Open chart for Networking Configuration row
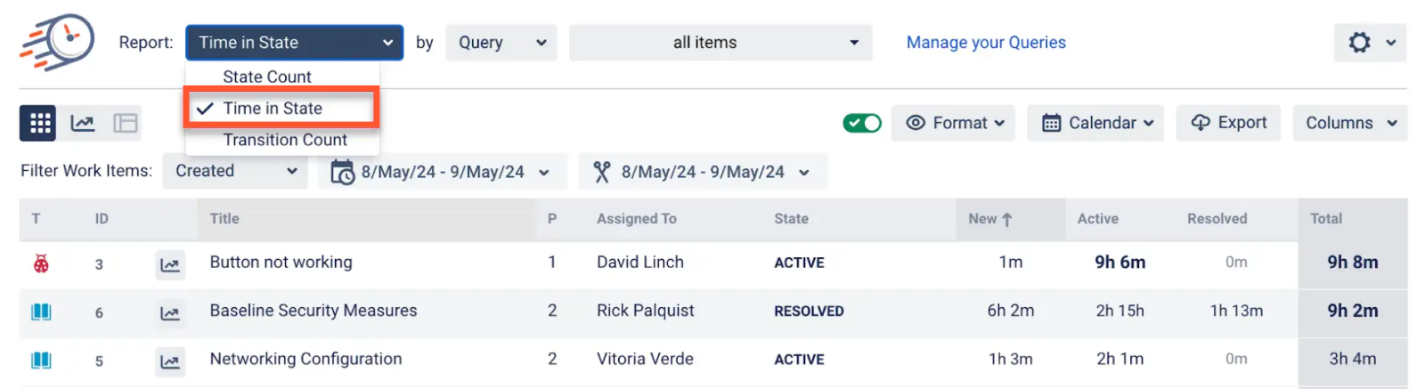This screenshot has width=1425, height=389. pos(169,361)
